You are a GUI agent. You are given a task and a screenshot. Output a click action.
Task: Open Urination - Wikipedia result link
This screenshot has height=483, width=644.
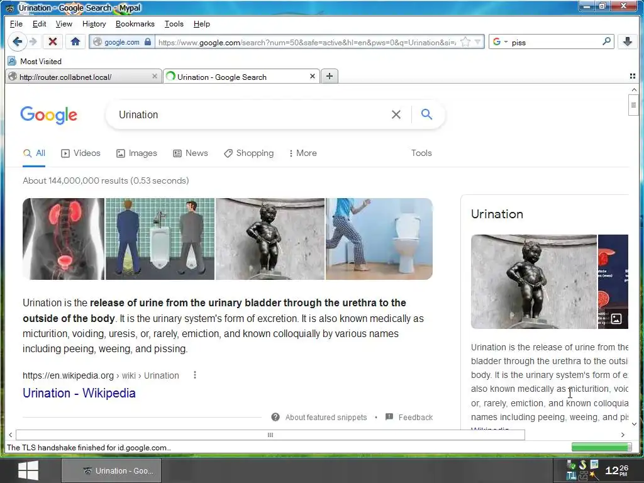click(79, 393)
